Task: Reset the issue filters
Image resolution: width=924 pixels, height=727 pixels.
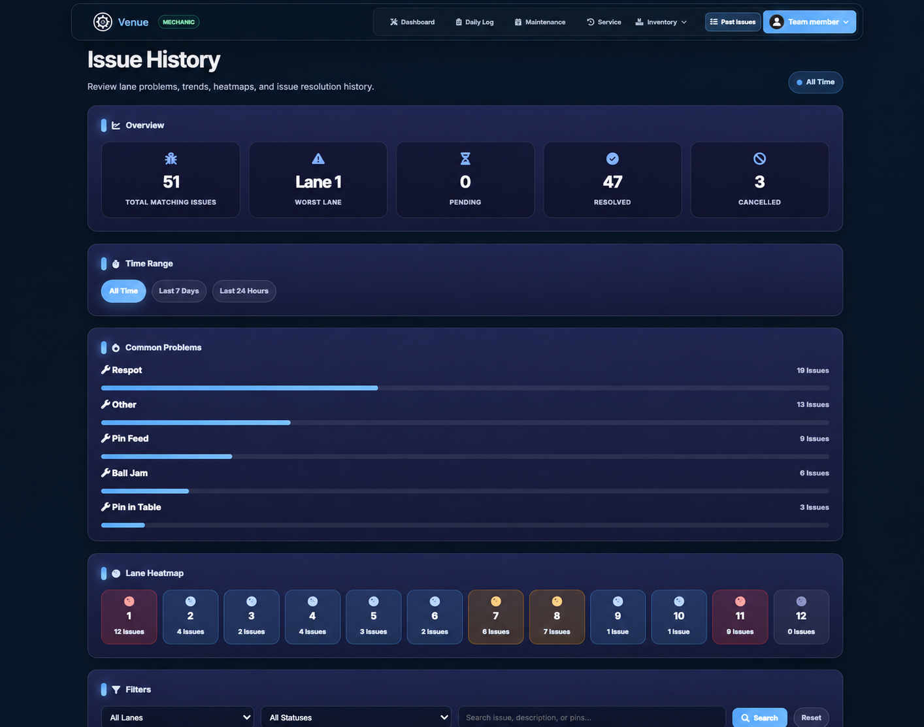Action: 811,718
